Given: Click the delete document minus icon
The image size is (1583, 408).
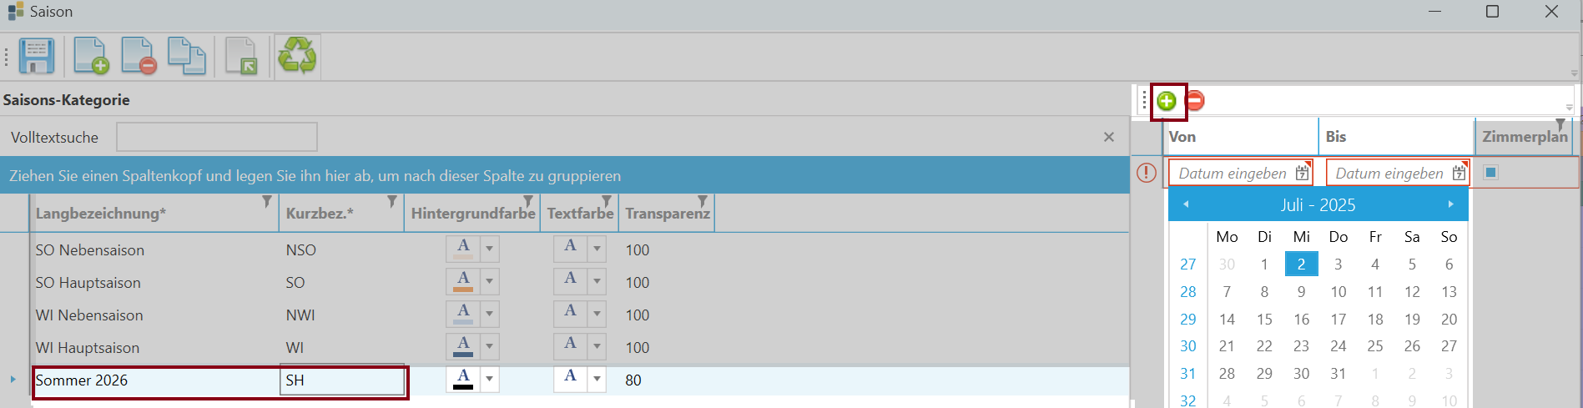Looking at the screenshot, I should pos(139,57).
